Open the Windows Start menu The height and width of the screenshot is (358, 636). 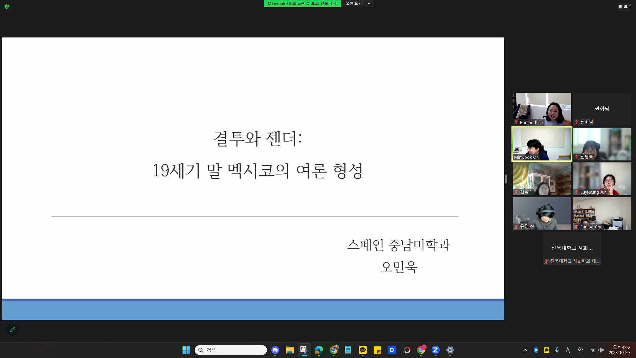(186, 350)
